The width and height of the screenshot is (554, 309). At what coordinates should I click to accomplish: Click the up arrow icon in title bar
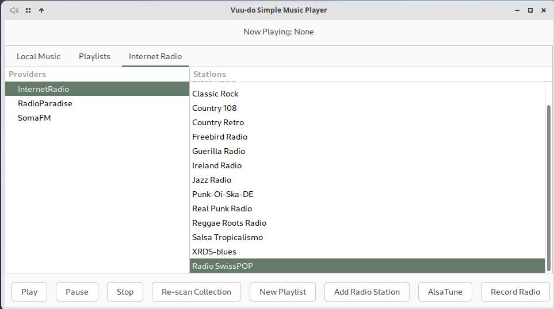point(41,10)
